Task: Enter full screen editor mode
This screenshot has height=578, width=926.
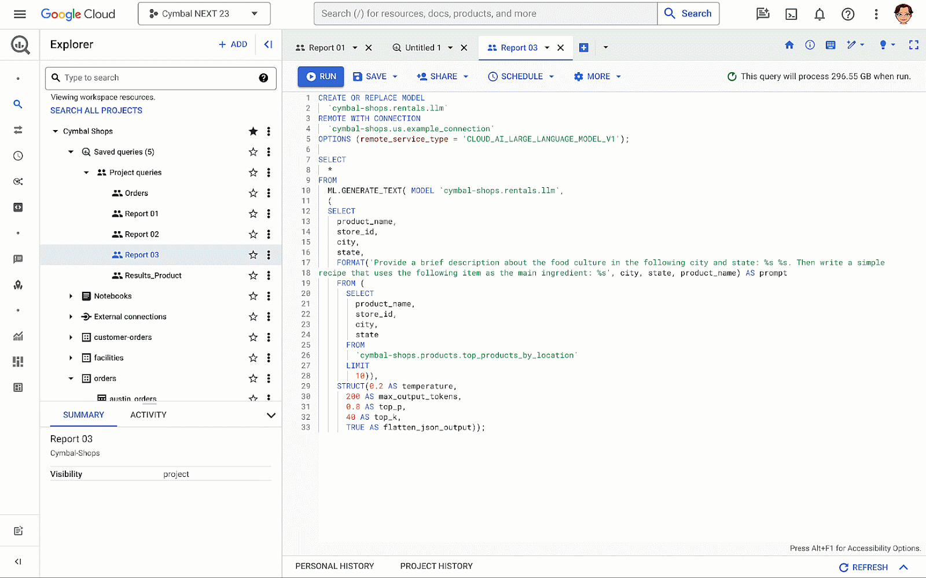Action: point(914,45)
